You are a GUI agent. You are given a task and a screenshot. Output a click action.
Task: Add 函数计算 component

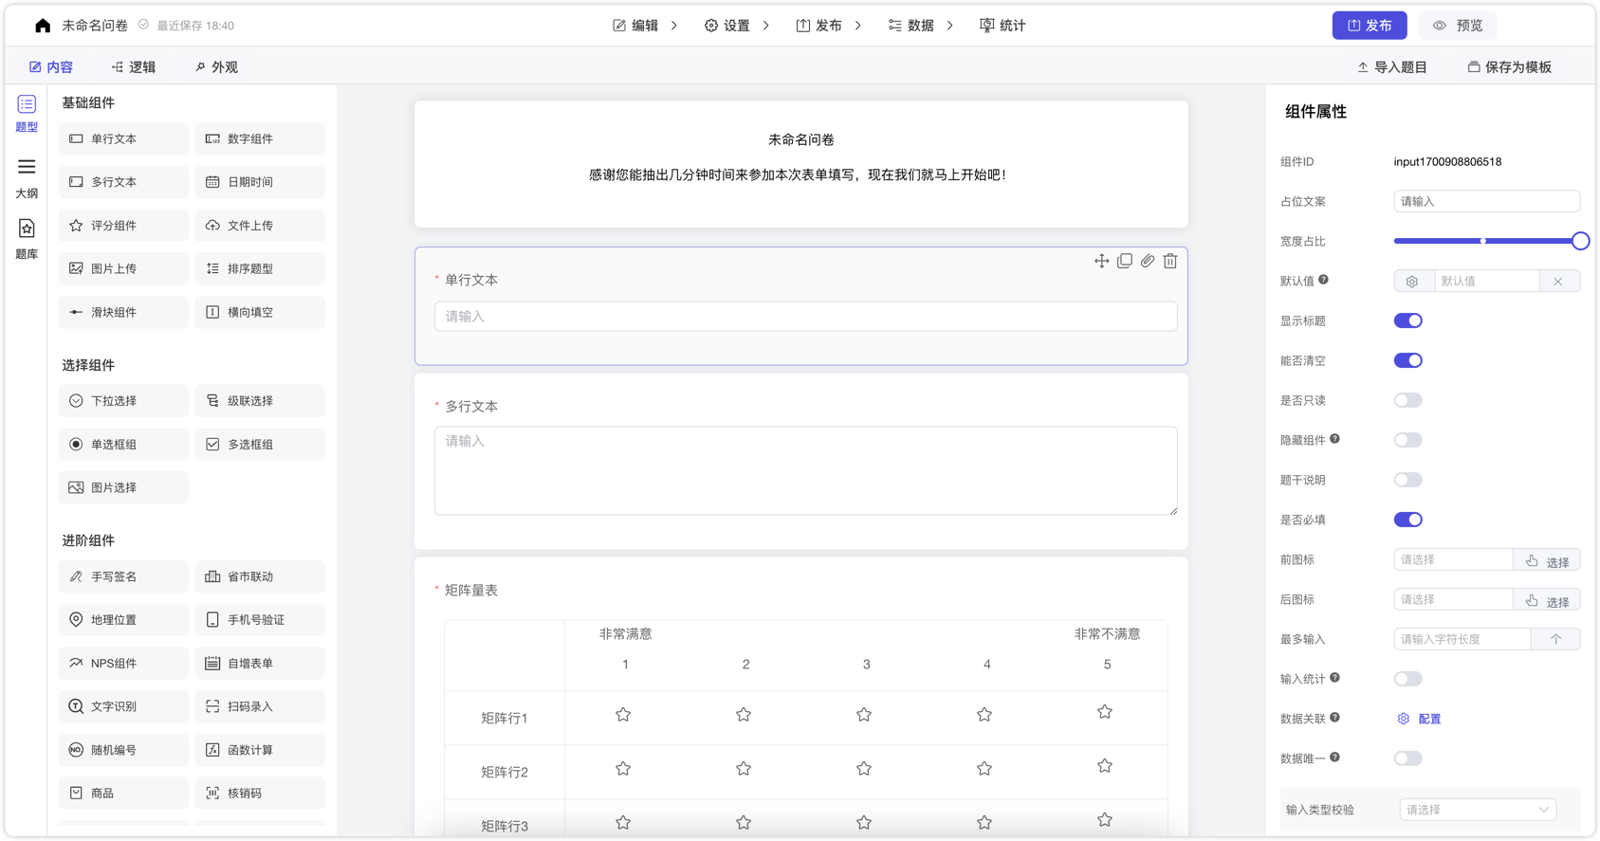pos(260,750)
